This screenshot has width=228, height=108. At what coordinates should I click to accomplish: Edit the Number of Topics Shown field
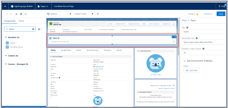[x=204, y=53]
